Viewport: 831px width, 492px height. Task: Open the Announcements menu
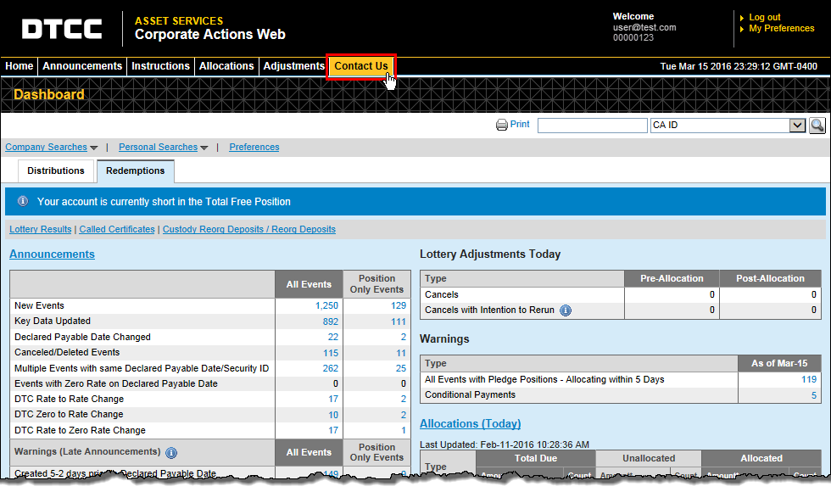pyautogui.click(x=82, y=66)
